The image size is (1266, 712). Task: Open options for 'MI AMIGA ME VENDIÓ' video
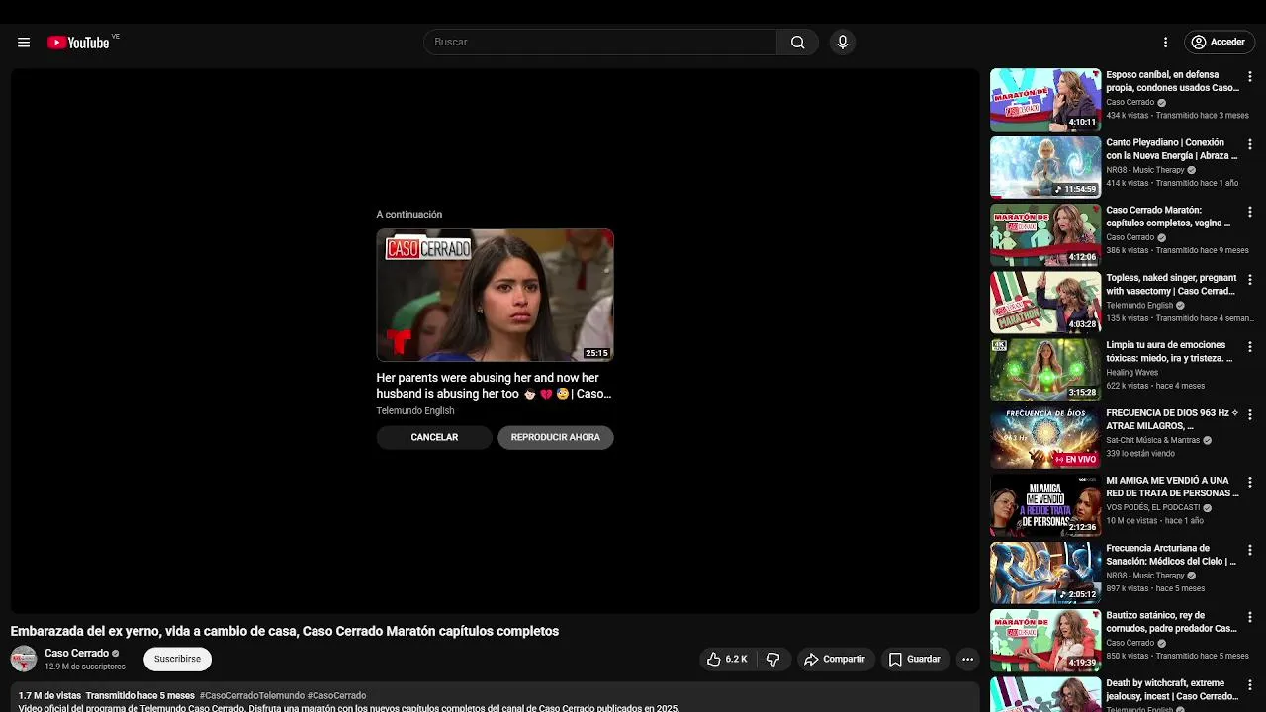pyautogui.click(x=1249, y=483)
